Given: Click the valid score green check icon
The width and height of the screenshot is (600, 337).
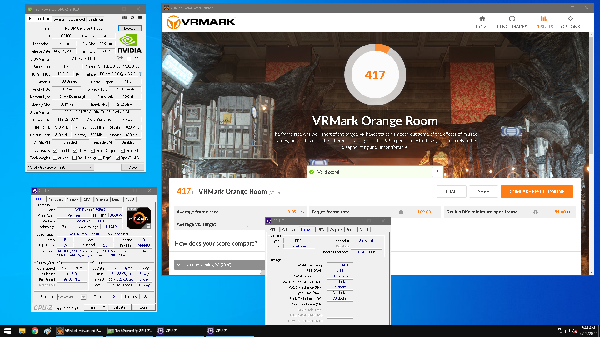Looking at the screenshot, I should pyautogui.click(x=312, y=172).
